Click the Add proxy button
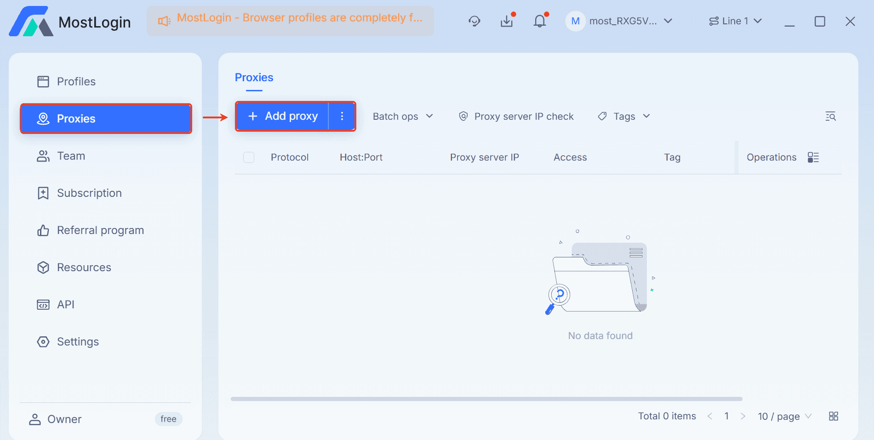 [282, 116]
